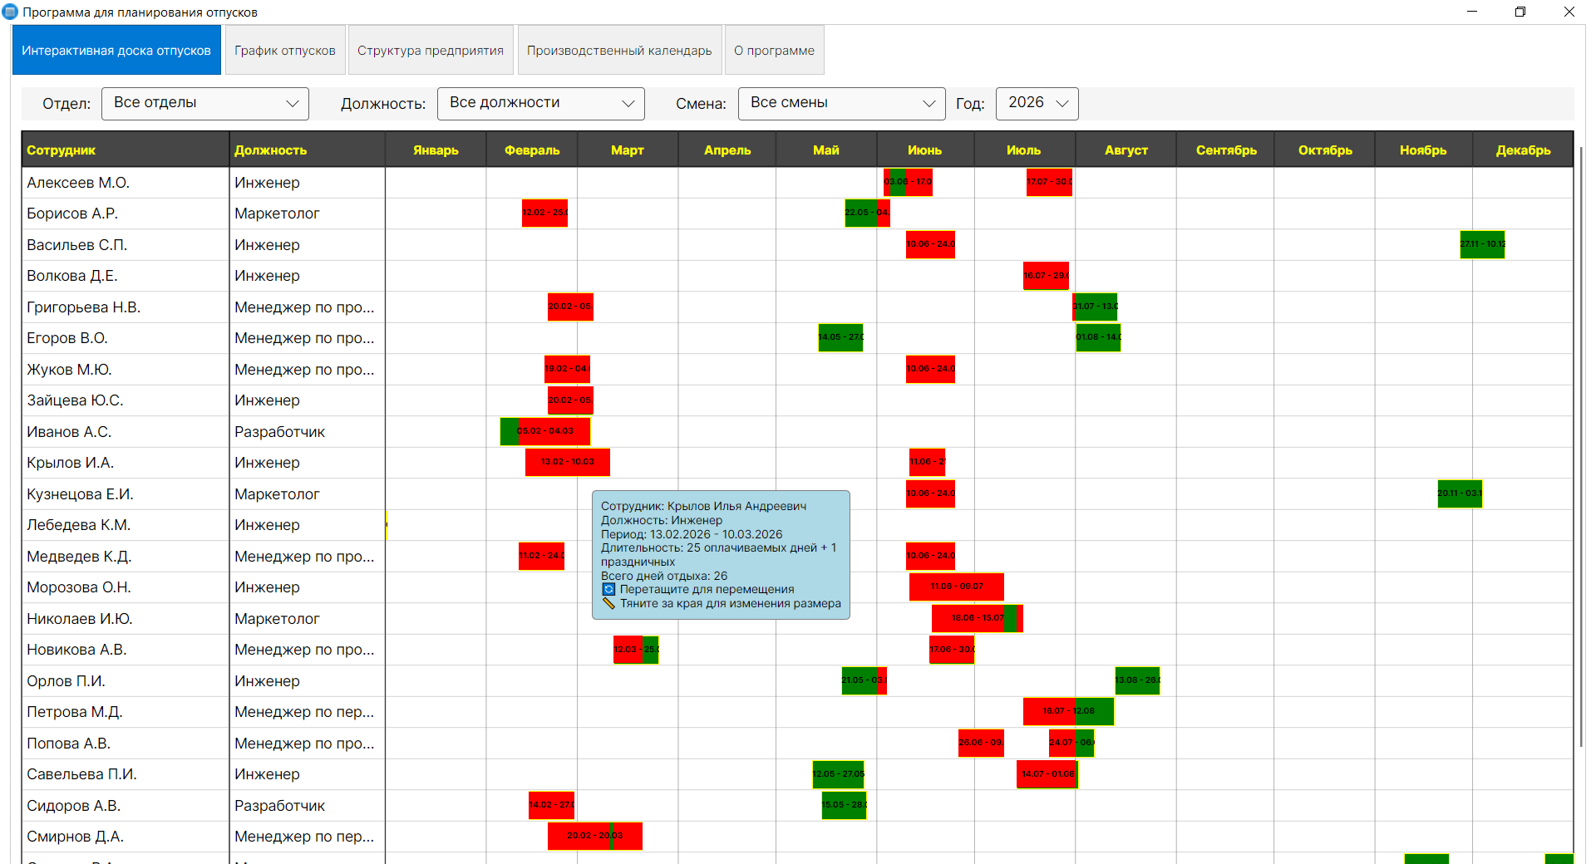Select Петрова's 16.07 - 12.08 vacation bar
Image resolution: width=1596 pixels, height=864 pixels.
coord(1067,711)
